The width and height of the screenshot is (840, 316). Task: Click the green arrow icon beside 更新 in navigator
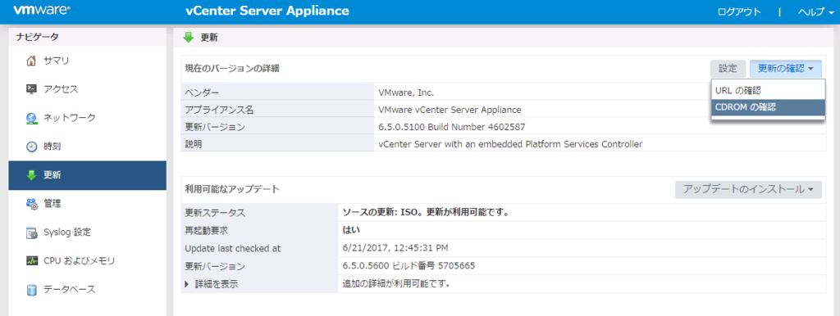(x=32, y=175)
